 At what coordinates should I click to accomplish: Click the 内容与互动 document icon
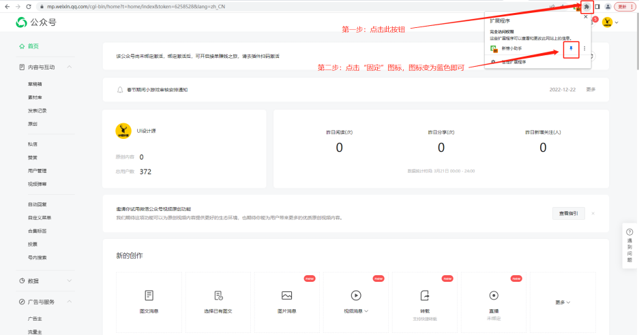pos(22,67)
